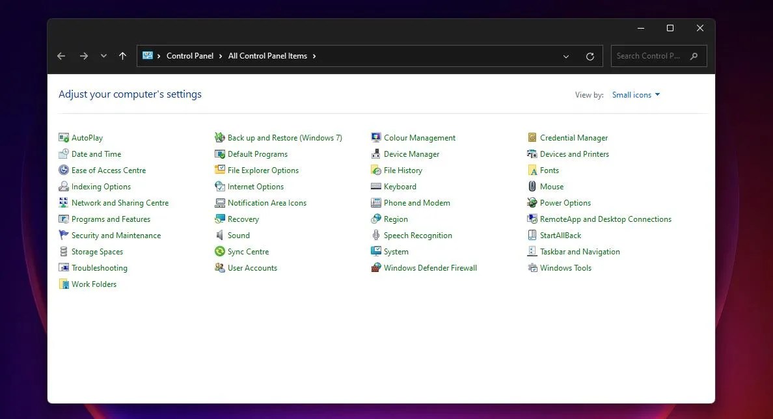Click the refresh icon in the address bar
The width and height of the screenshot is (773, 419).
coord(590,56)
